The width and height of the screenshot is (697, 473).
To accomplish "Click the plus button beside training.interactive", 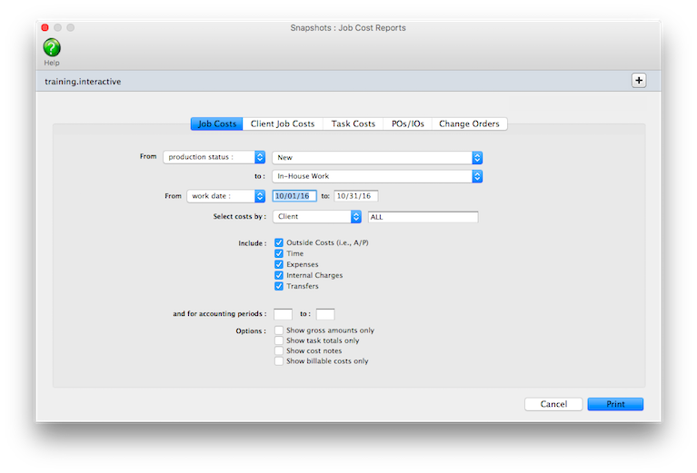I will [639, 81].
